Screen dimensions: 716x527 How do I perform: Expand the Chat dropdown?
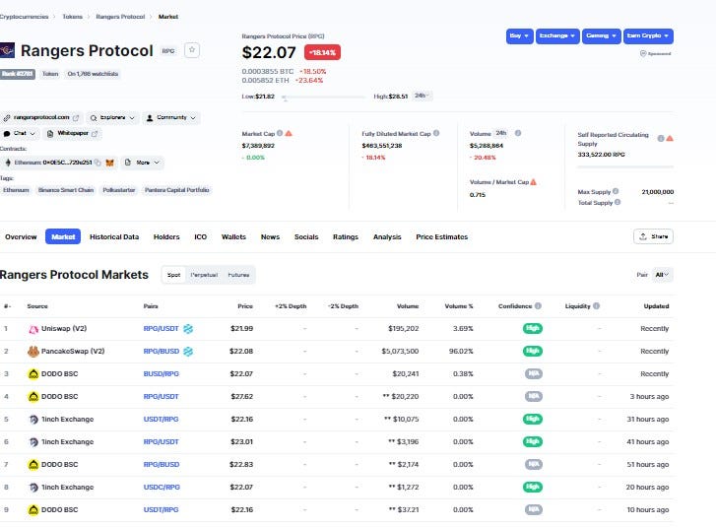[19, 134]
